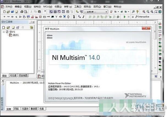Open the 敷铜层 spreadsheet tab
167x117 pixels.
click(x=34, y=109)
